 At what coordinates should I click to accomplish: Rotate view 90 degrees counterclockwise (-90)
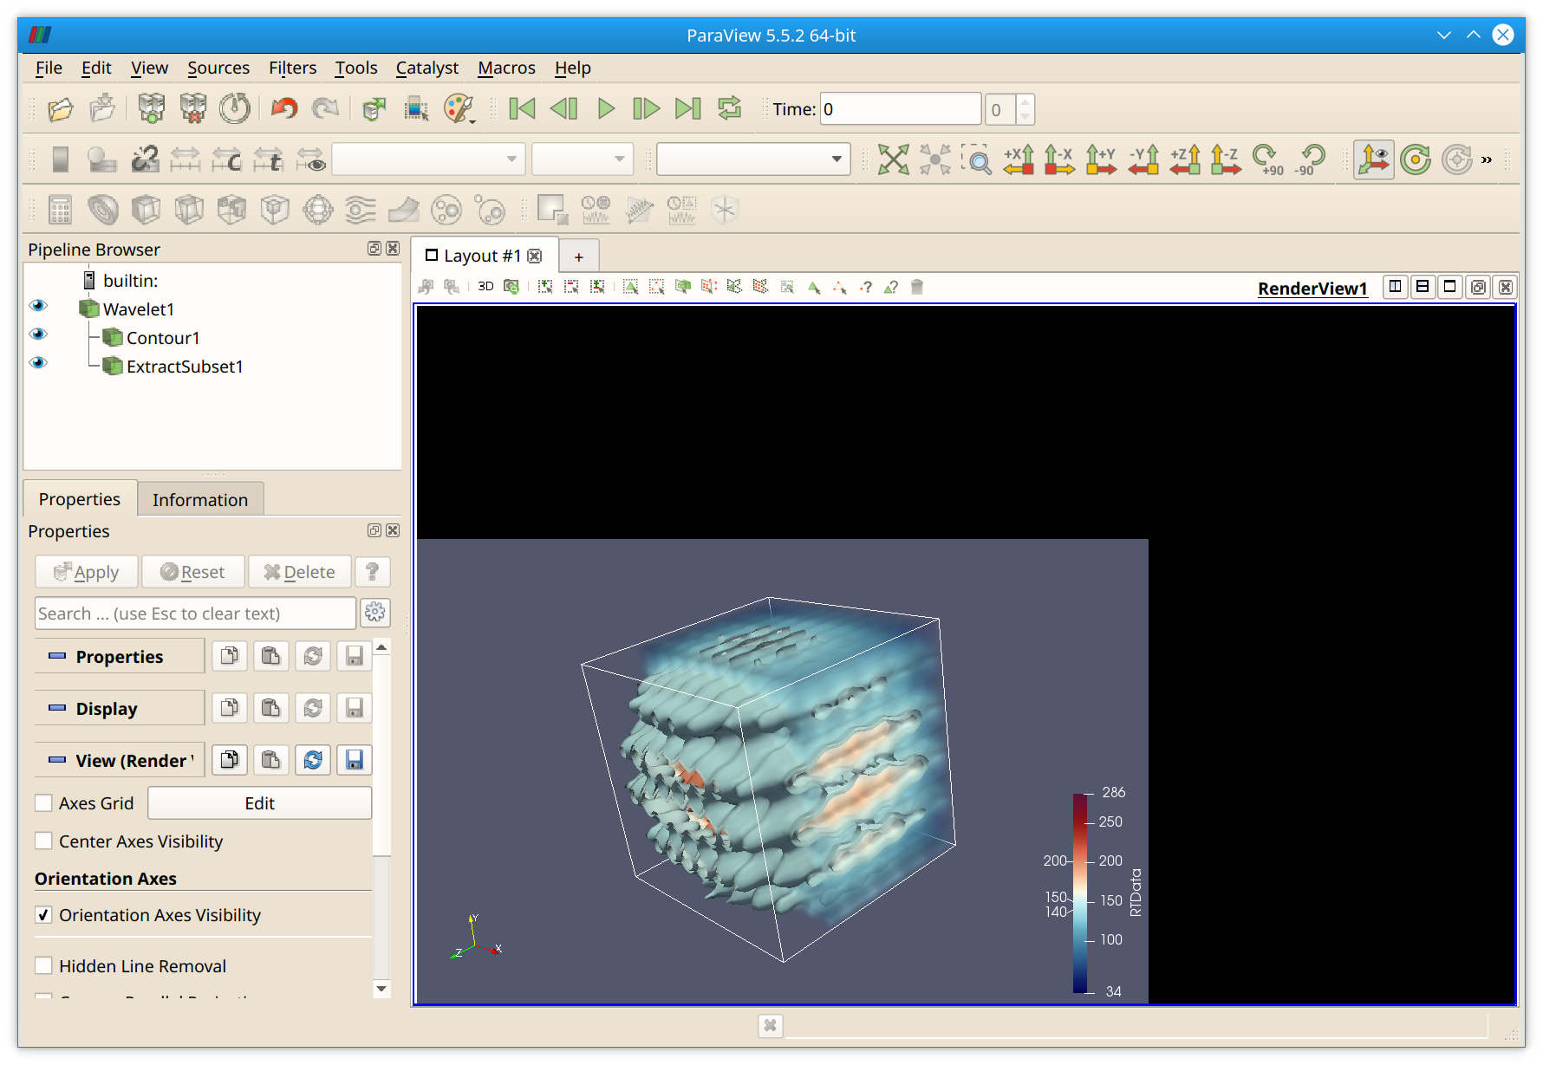point(1310,159)
